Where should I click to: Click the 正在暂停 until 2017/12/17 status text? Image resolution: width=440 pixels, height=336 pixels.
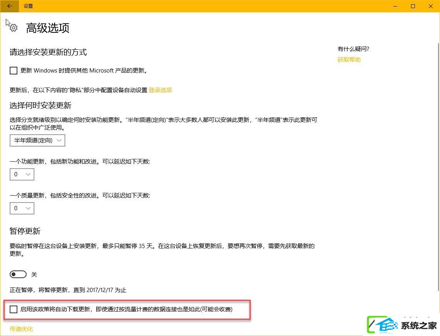(x=68, y=290)
